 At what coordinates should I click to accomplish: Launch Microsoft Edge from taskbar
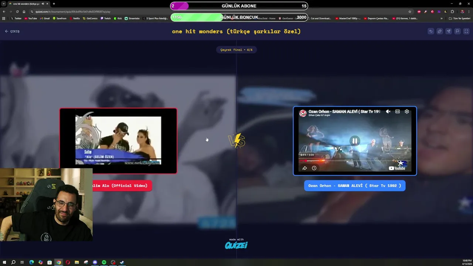(x=31, y=262)
